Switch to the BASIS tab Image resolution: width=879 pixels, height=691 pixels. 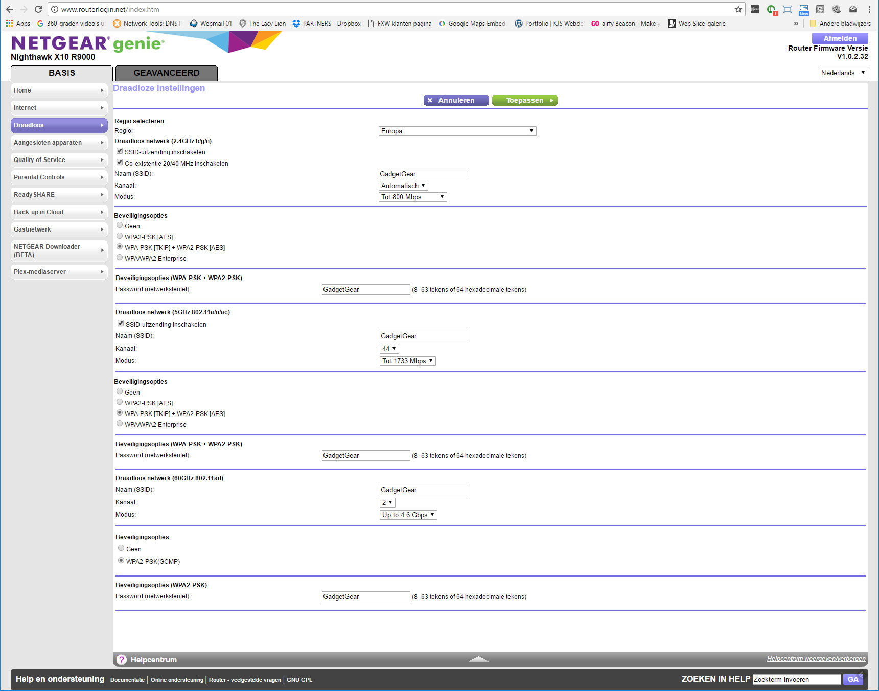[62, 73]
